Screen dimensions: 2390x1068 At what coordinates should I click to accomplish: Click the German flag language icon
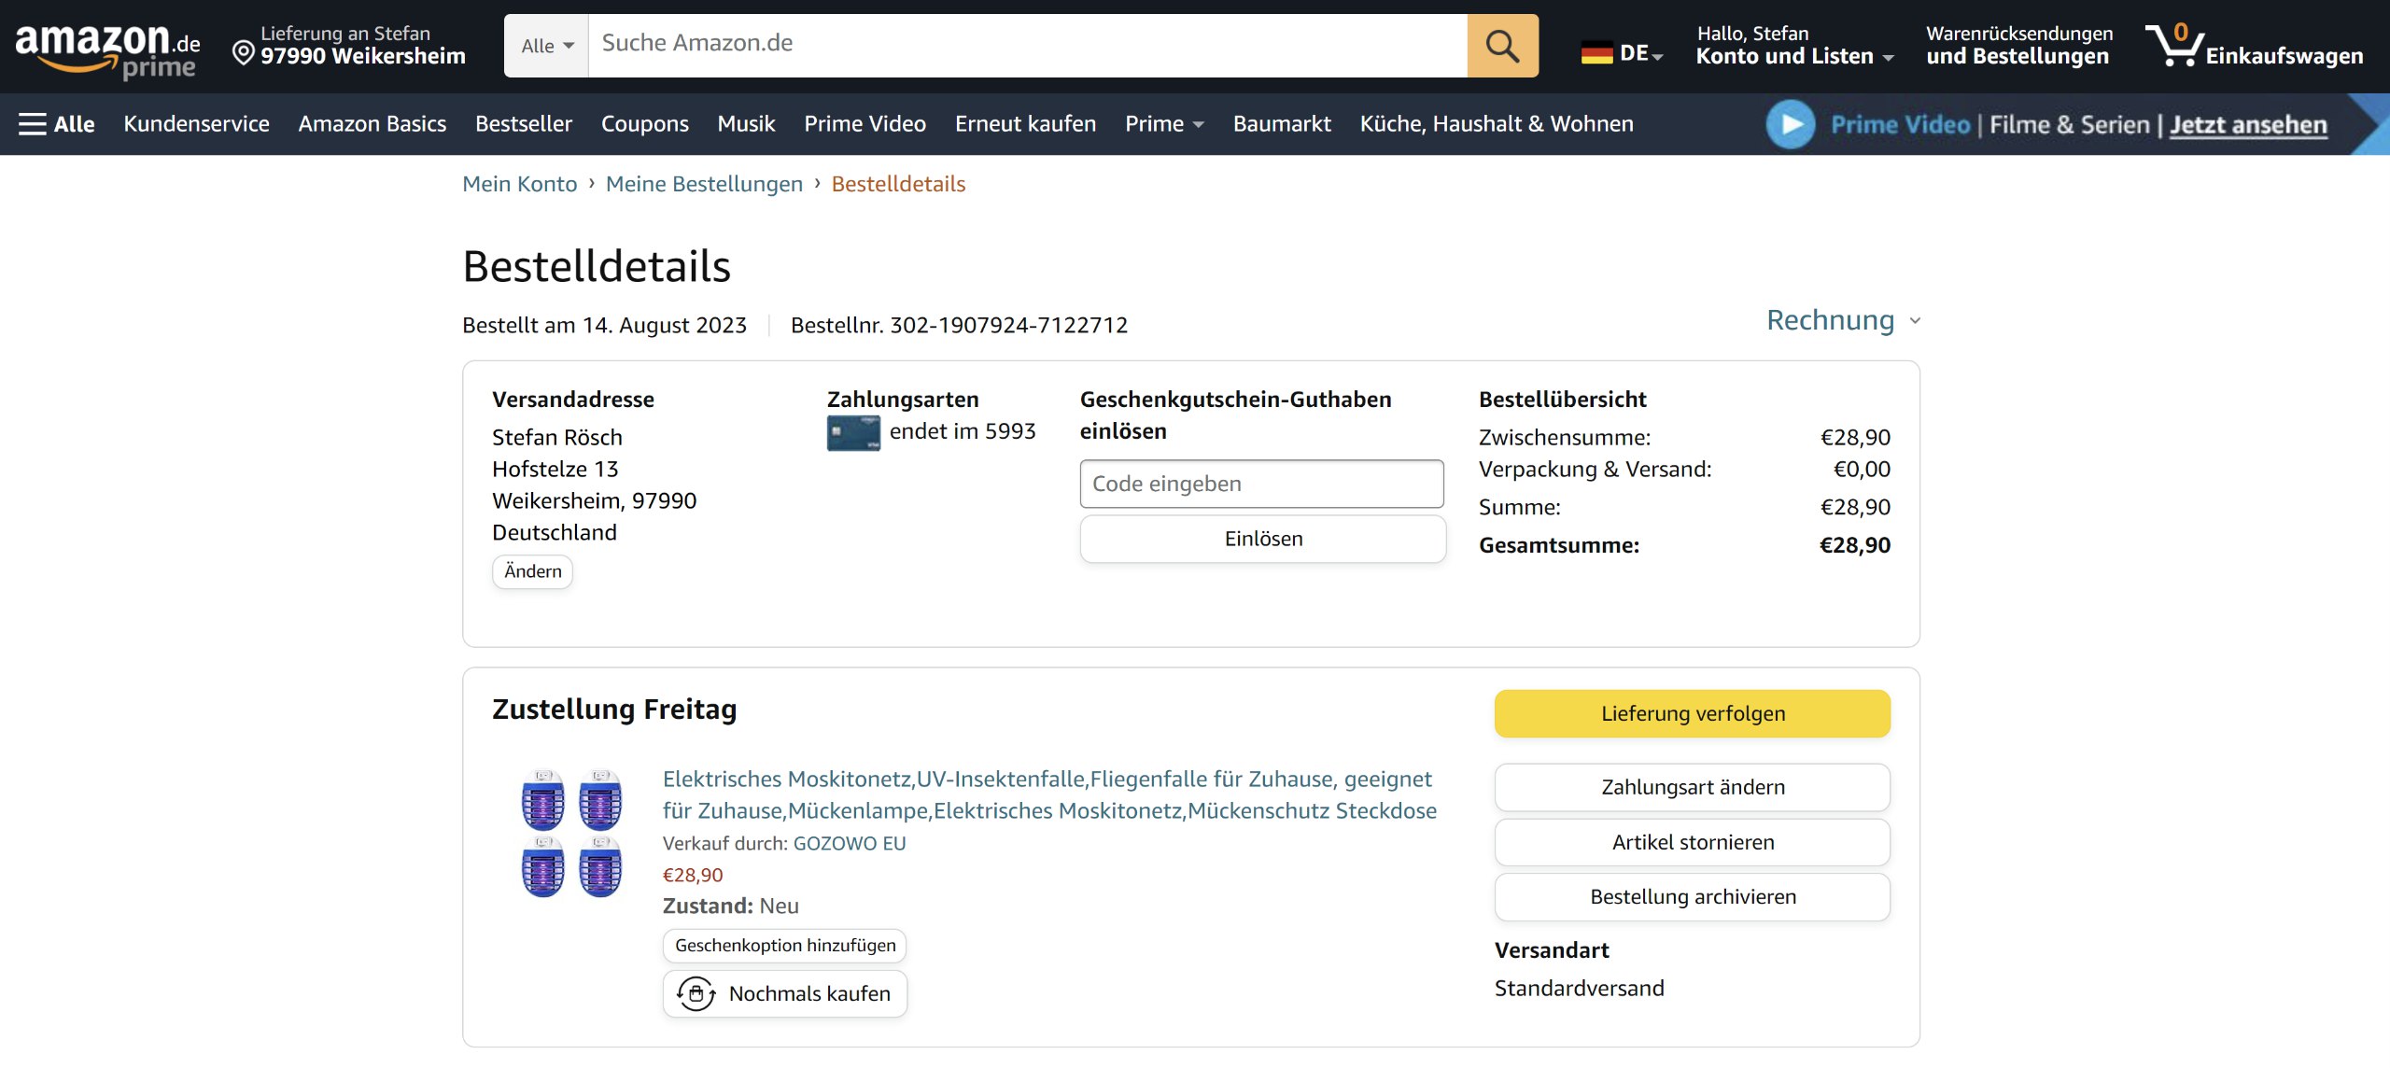(x=1596, y=53)
